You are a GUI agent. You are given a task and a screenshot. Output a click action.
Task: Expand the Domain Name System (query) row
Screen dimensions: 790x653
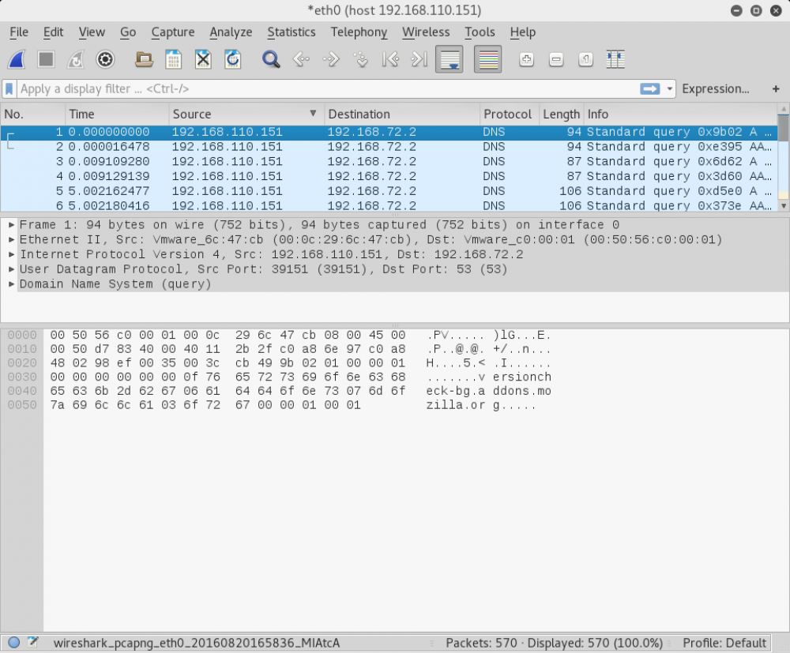tap(12, 284)
